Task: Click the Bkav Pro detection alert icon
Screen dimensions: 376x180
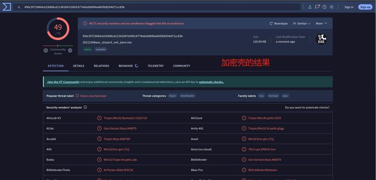Action: click(244, 170)
